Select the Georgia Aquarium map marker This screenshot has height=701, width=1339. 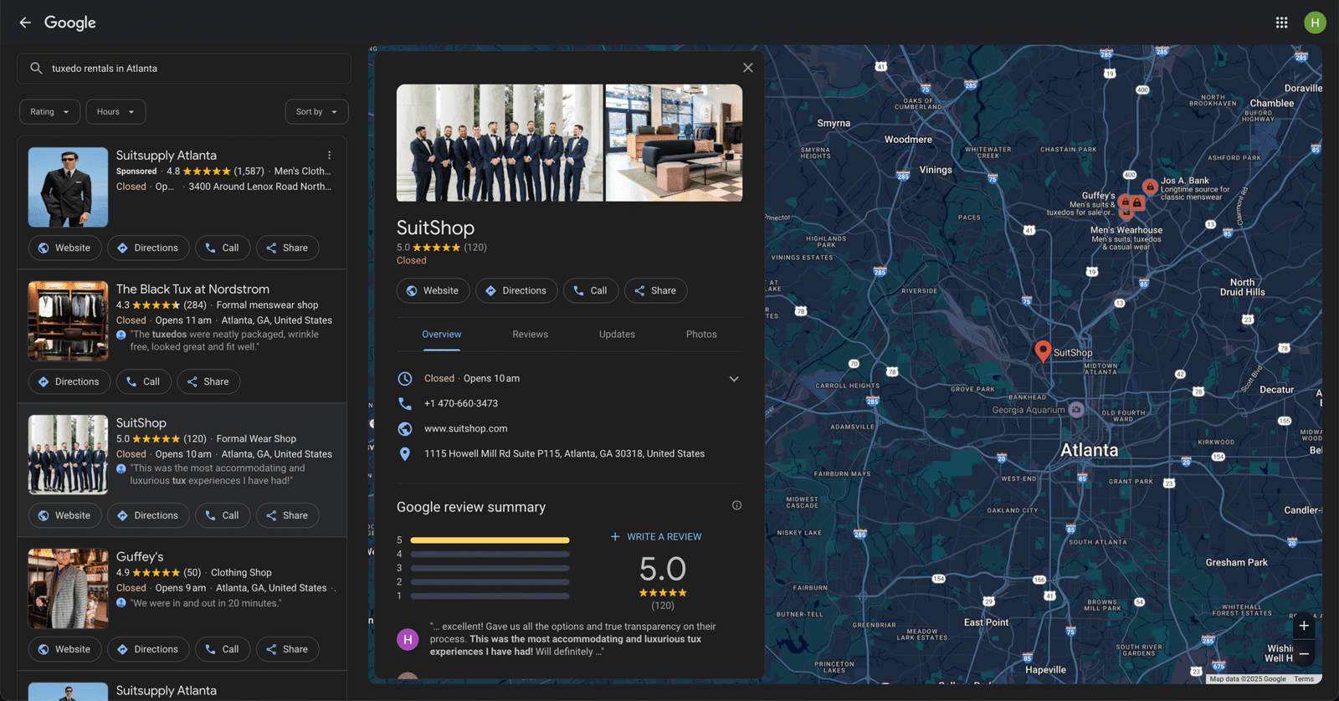(1076, 409)
